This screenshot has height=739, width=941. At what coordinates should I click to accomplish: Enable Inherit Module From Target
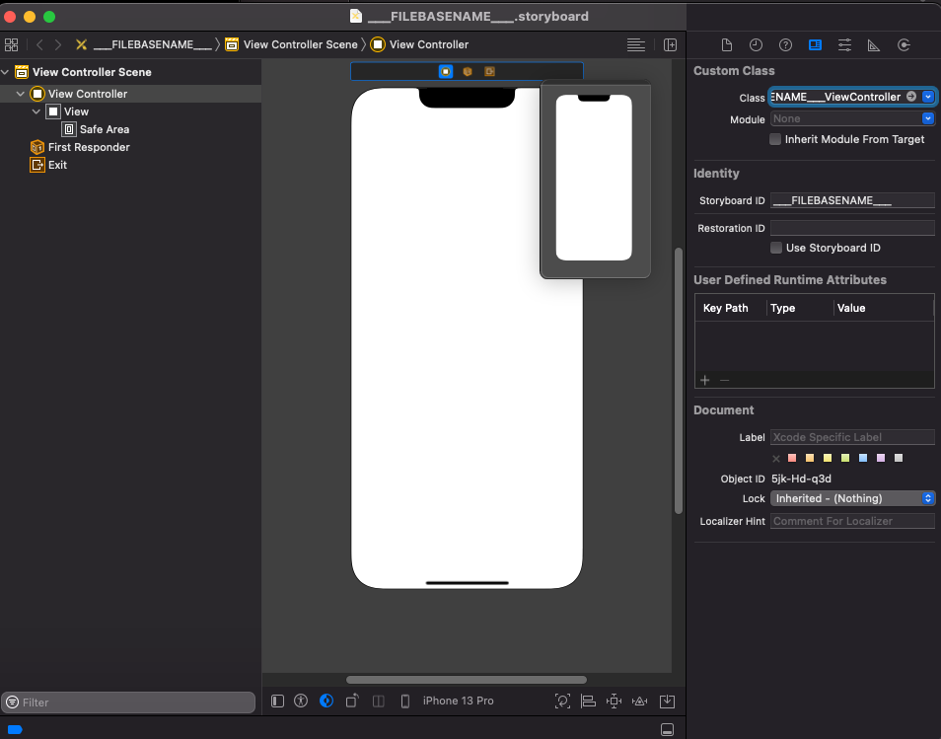click(x=775, y=140)
